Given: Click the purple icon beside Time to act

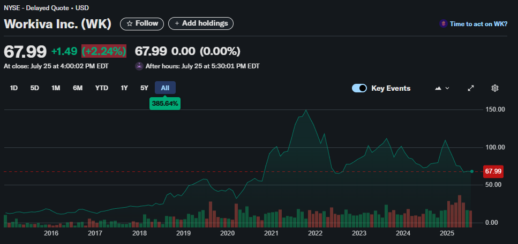Looking at the screenshot, I should click(x=444, y=23).
